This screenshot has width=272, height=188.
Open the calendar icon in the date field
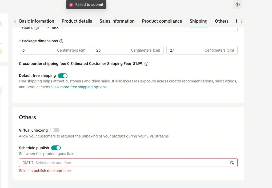coord(232,163)
